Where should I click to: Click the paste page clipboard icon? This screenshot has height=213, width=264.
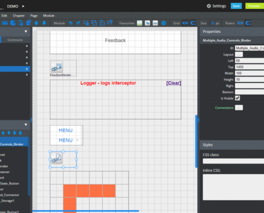tap(21, 23)
